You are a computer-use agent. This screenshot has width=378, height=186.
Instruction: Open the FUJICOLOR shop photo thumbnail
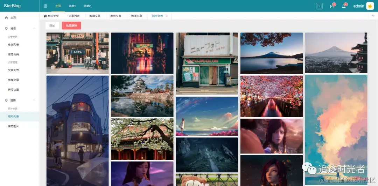(206, 64)
